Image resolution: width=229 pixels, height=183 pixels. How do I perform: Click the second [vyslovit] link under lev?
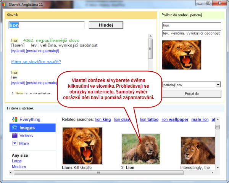[18, 83]
